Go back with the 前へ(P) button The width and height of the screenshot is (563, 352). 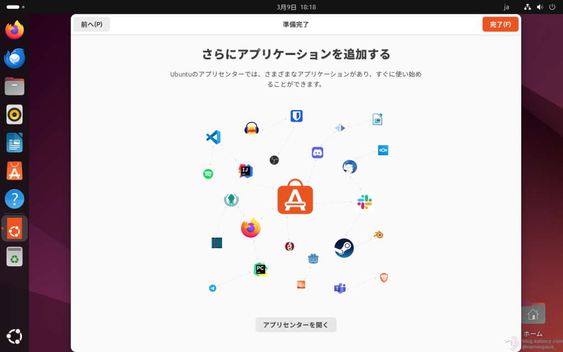pos(91,24)
